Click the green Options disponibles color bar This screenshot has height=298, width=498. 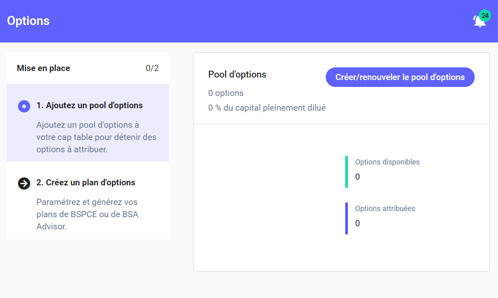347,171
